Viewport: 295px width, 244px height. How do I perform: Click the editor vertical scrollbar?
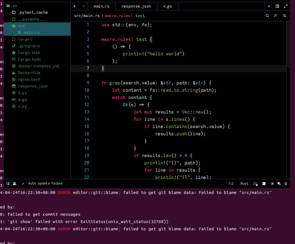coord(288,45)
